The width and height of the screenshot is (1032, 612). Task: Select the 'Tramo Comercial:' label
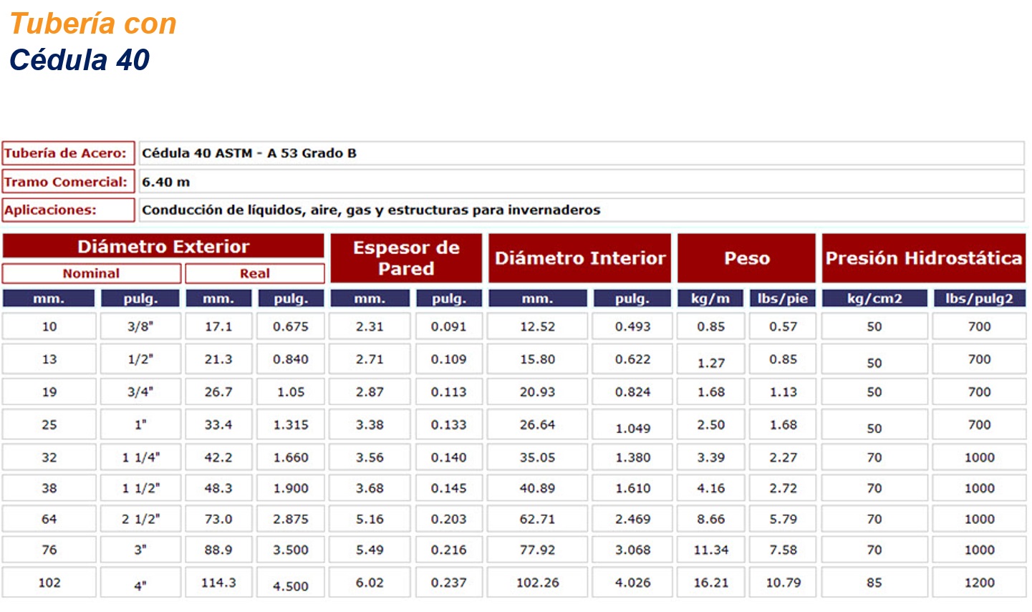[x=68, y=182]
